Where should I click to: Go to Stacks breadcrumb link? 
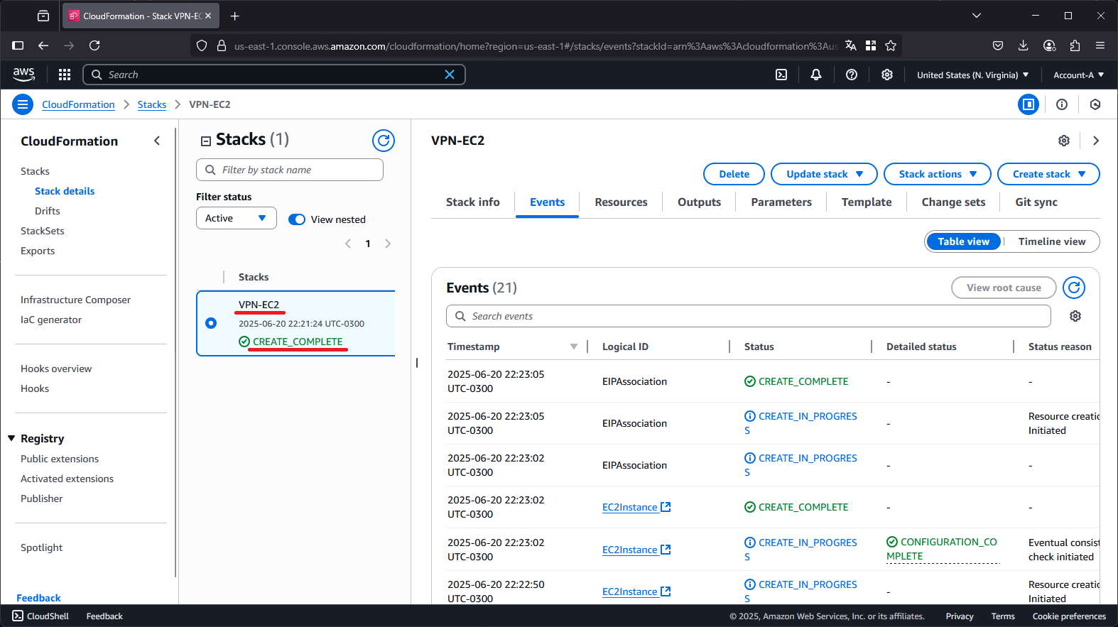tap(152, 104)
